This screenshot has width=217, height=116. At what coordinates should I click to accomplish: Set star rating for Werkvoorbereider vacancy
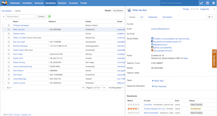click(x=133, y=113)
